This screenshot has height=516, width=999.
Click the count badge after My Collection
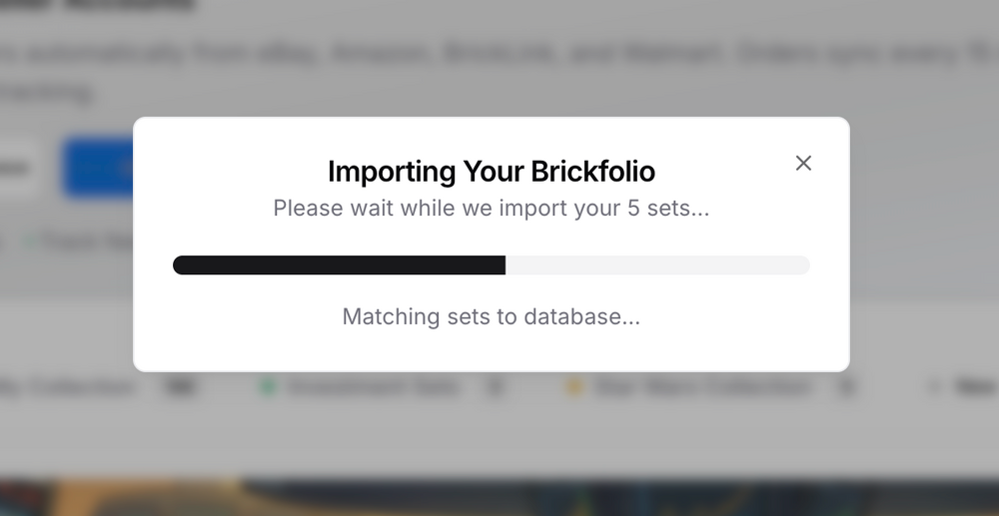click(182, 387)
